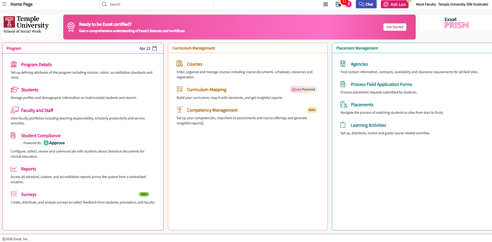Open the Reports link
Viewport: 492px width, 242px height.
pyautogui.click(x=29, y=169)
